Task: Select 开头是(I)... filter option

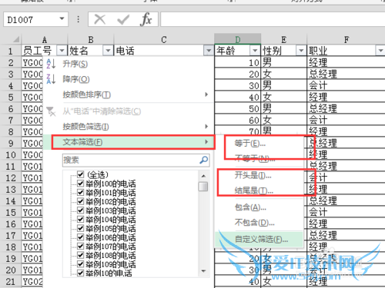Action: (253, 175)
